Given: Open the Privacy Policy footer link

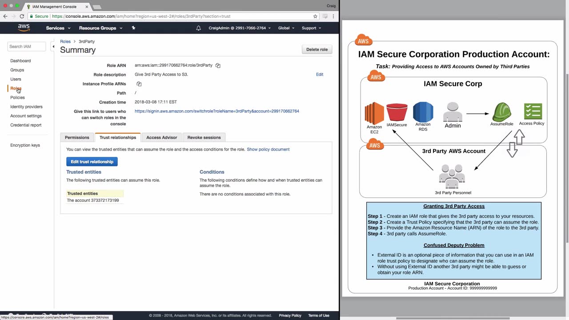Looking at the screenshot, I should (290, 316).
